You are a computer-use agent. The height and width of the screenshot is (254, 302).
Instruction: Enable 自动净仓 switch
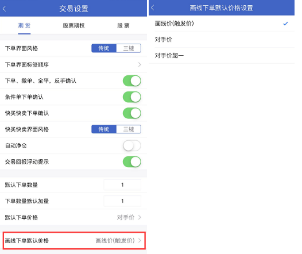coord(132,145)
